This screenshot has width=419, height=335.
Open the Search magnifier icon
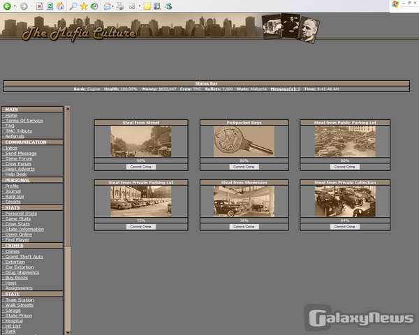click(x=73, y=6)
